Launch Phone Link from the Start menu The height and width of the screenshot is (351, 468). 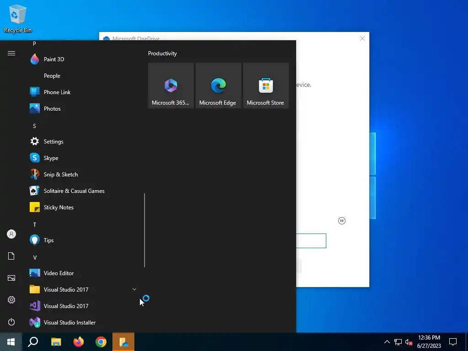click(x=82, y=92)
